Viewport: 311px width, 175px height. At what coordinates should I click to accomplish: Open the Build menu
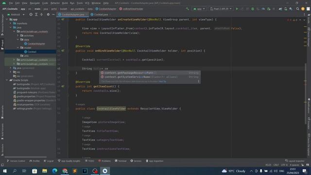click(x=65, y=3)
